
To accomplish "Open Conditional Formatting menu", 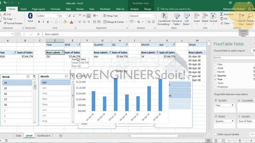I will (x=164, y=19).
